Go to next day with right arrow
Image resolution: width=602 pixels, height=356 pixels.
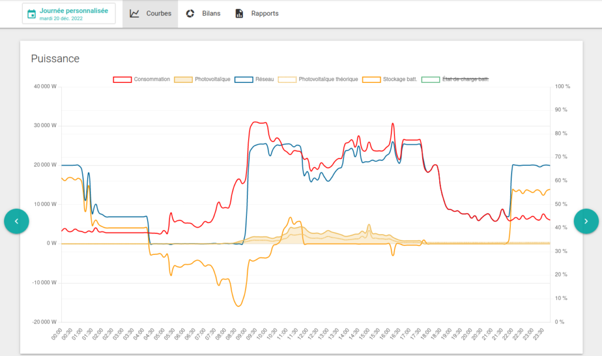[x=586, y=221]
